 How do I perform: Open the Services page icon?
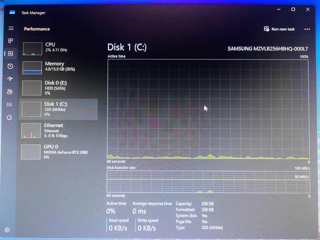click(x=9, y=118)
